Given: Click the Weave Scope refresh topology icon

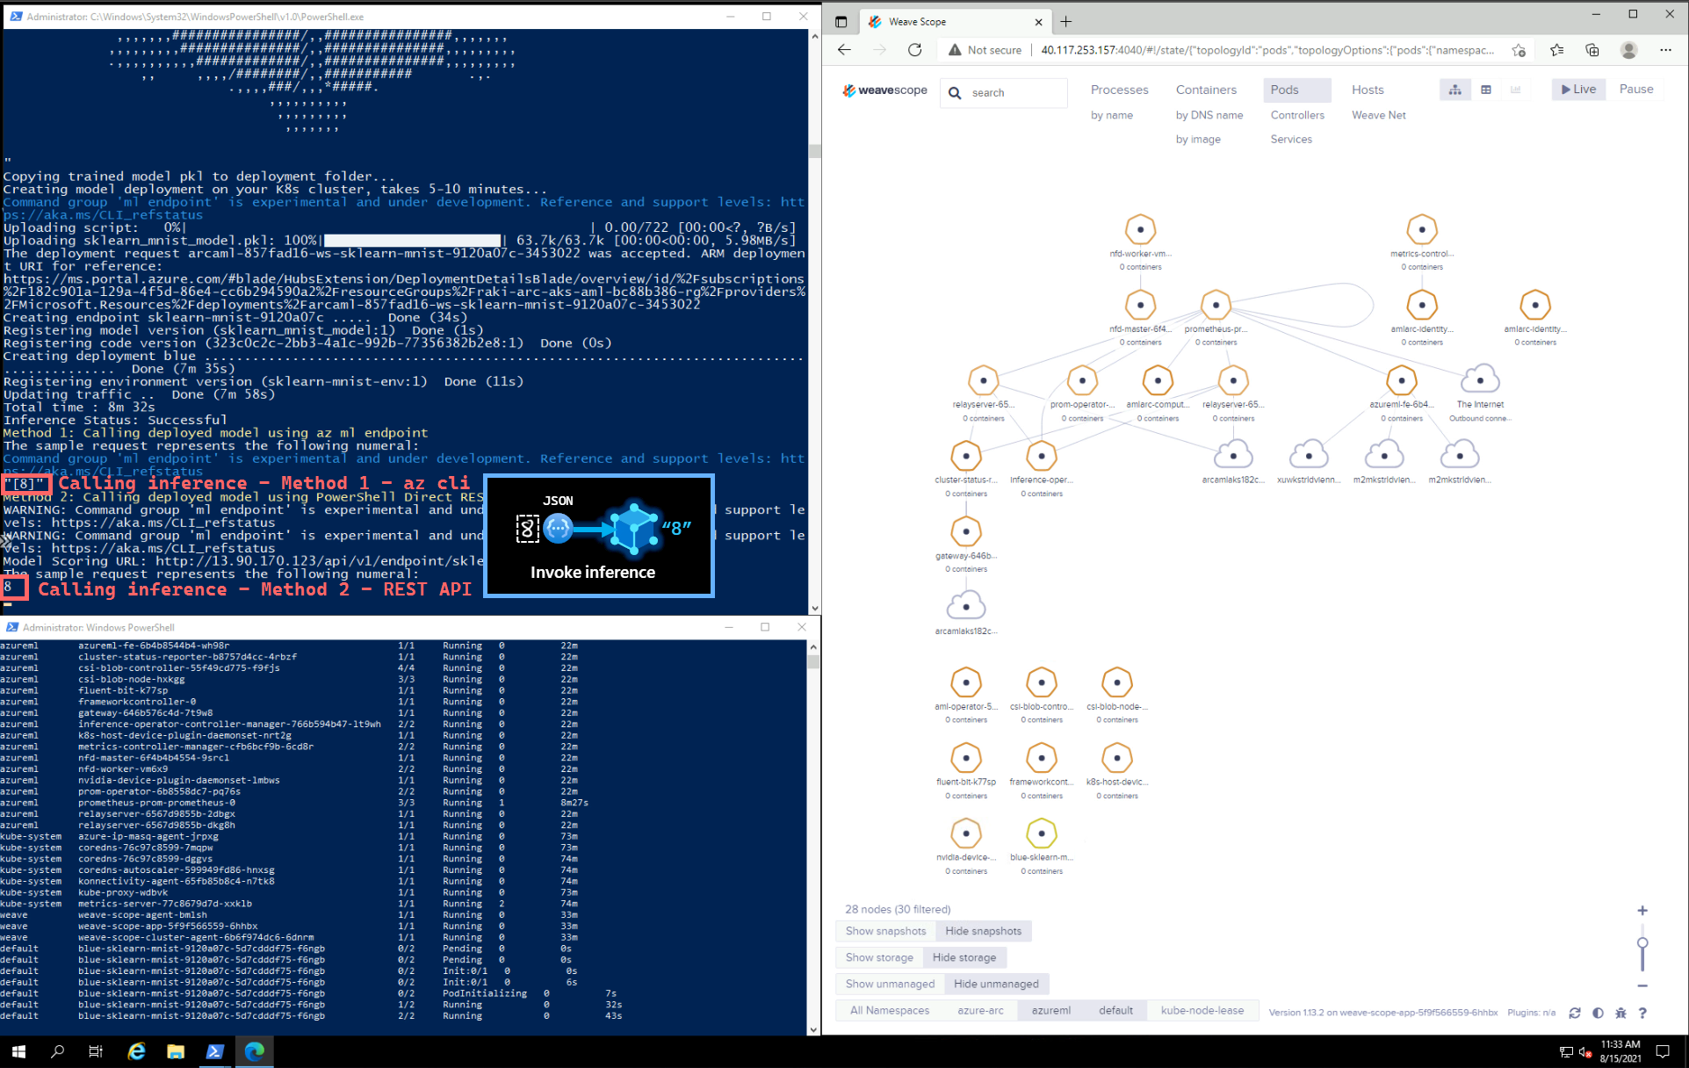Looking at the screenshot, I should [1575, 1013].
